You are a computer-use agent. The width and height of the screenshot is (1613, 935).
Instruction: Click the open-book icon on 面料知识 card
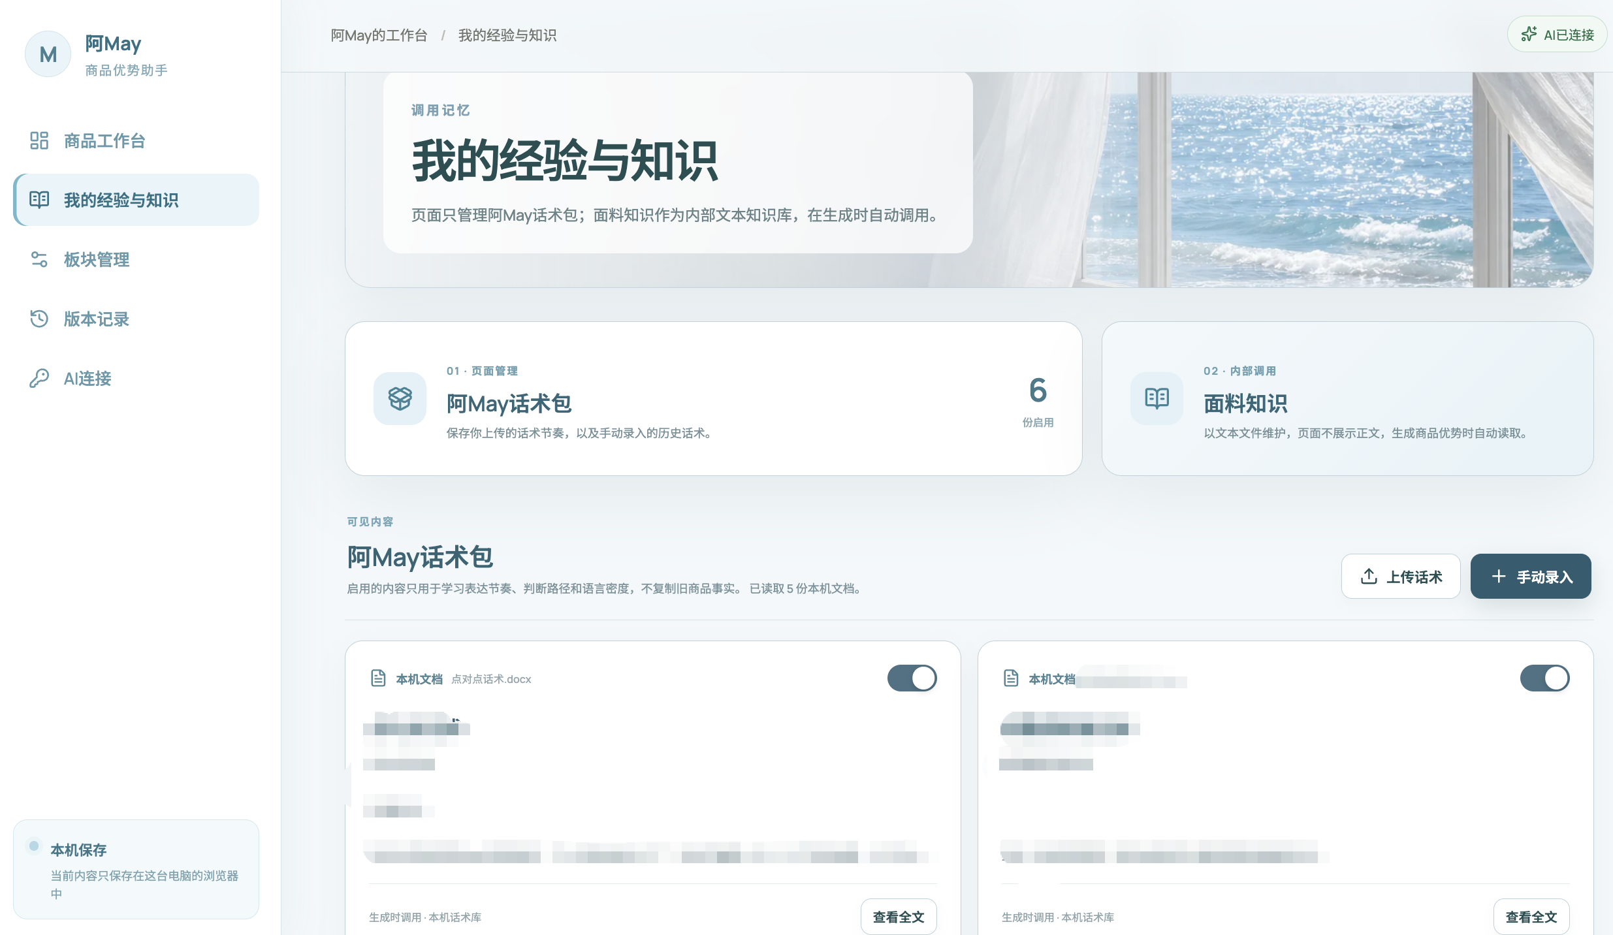click(1157, 398)
